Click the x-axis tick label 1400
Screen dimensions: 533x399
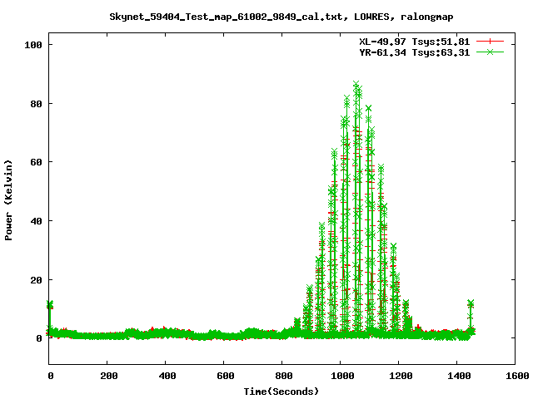point(459,376)
